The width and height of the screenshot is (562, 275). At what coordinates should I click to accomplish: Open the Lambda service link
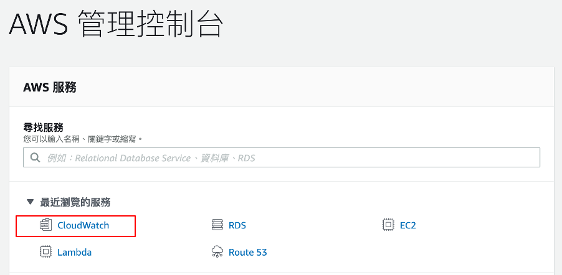[x=75, y=252]
